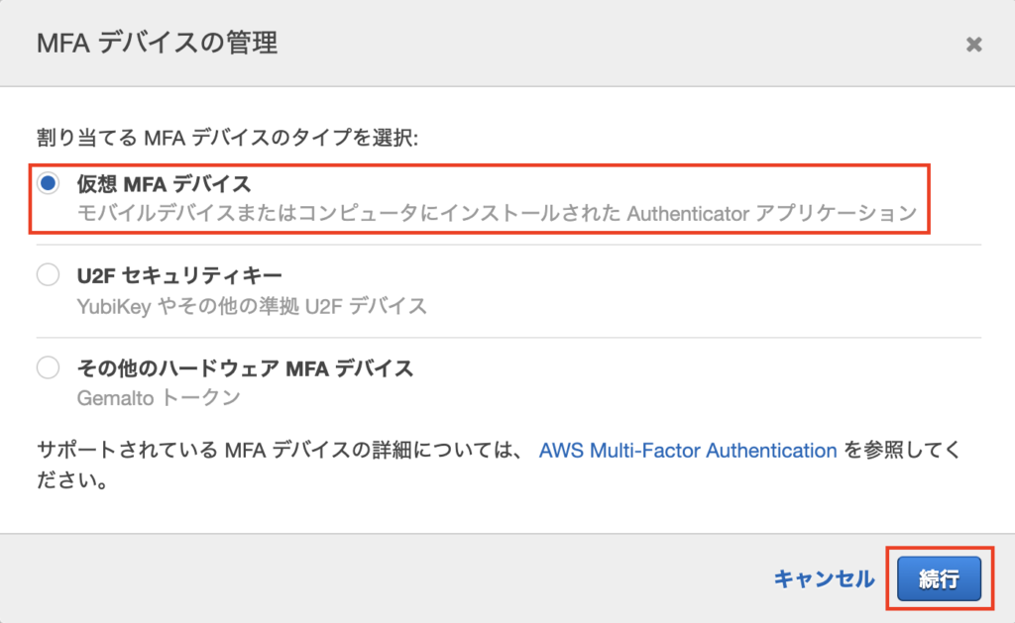
Task: Open the AWS Multi-Factor Authentication link
Action: click(688, 451)
